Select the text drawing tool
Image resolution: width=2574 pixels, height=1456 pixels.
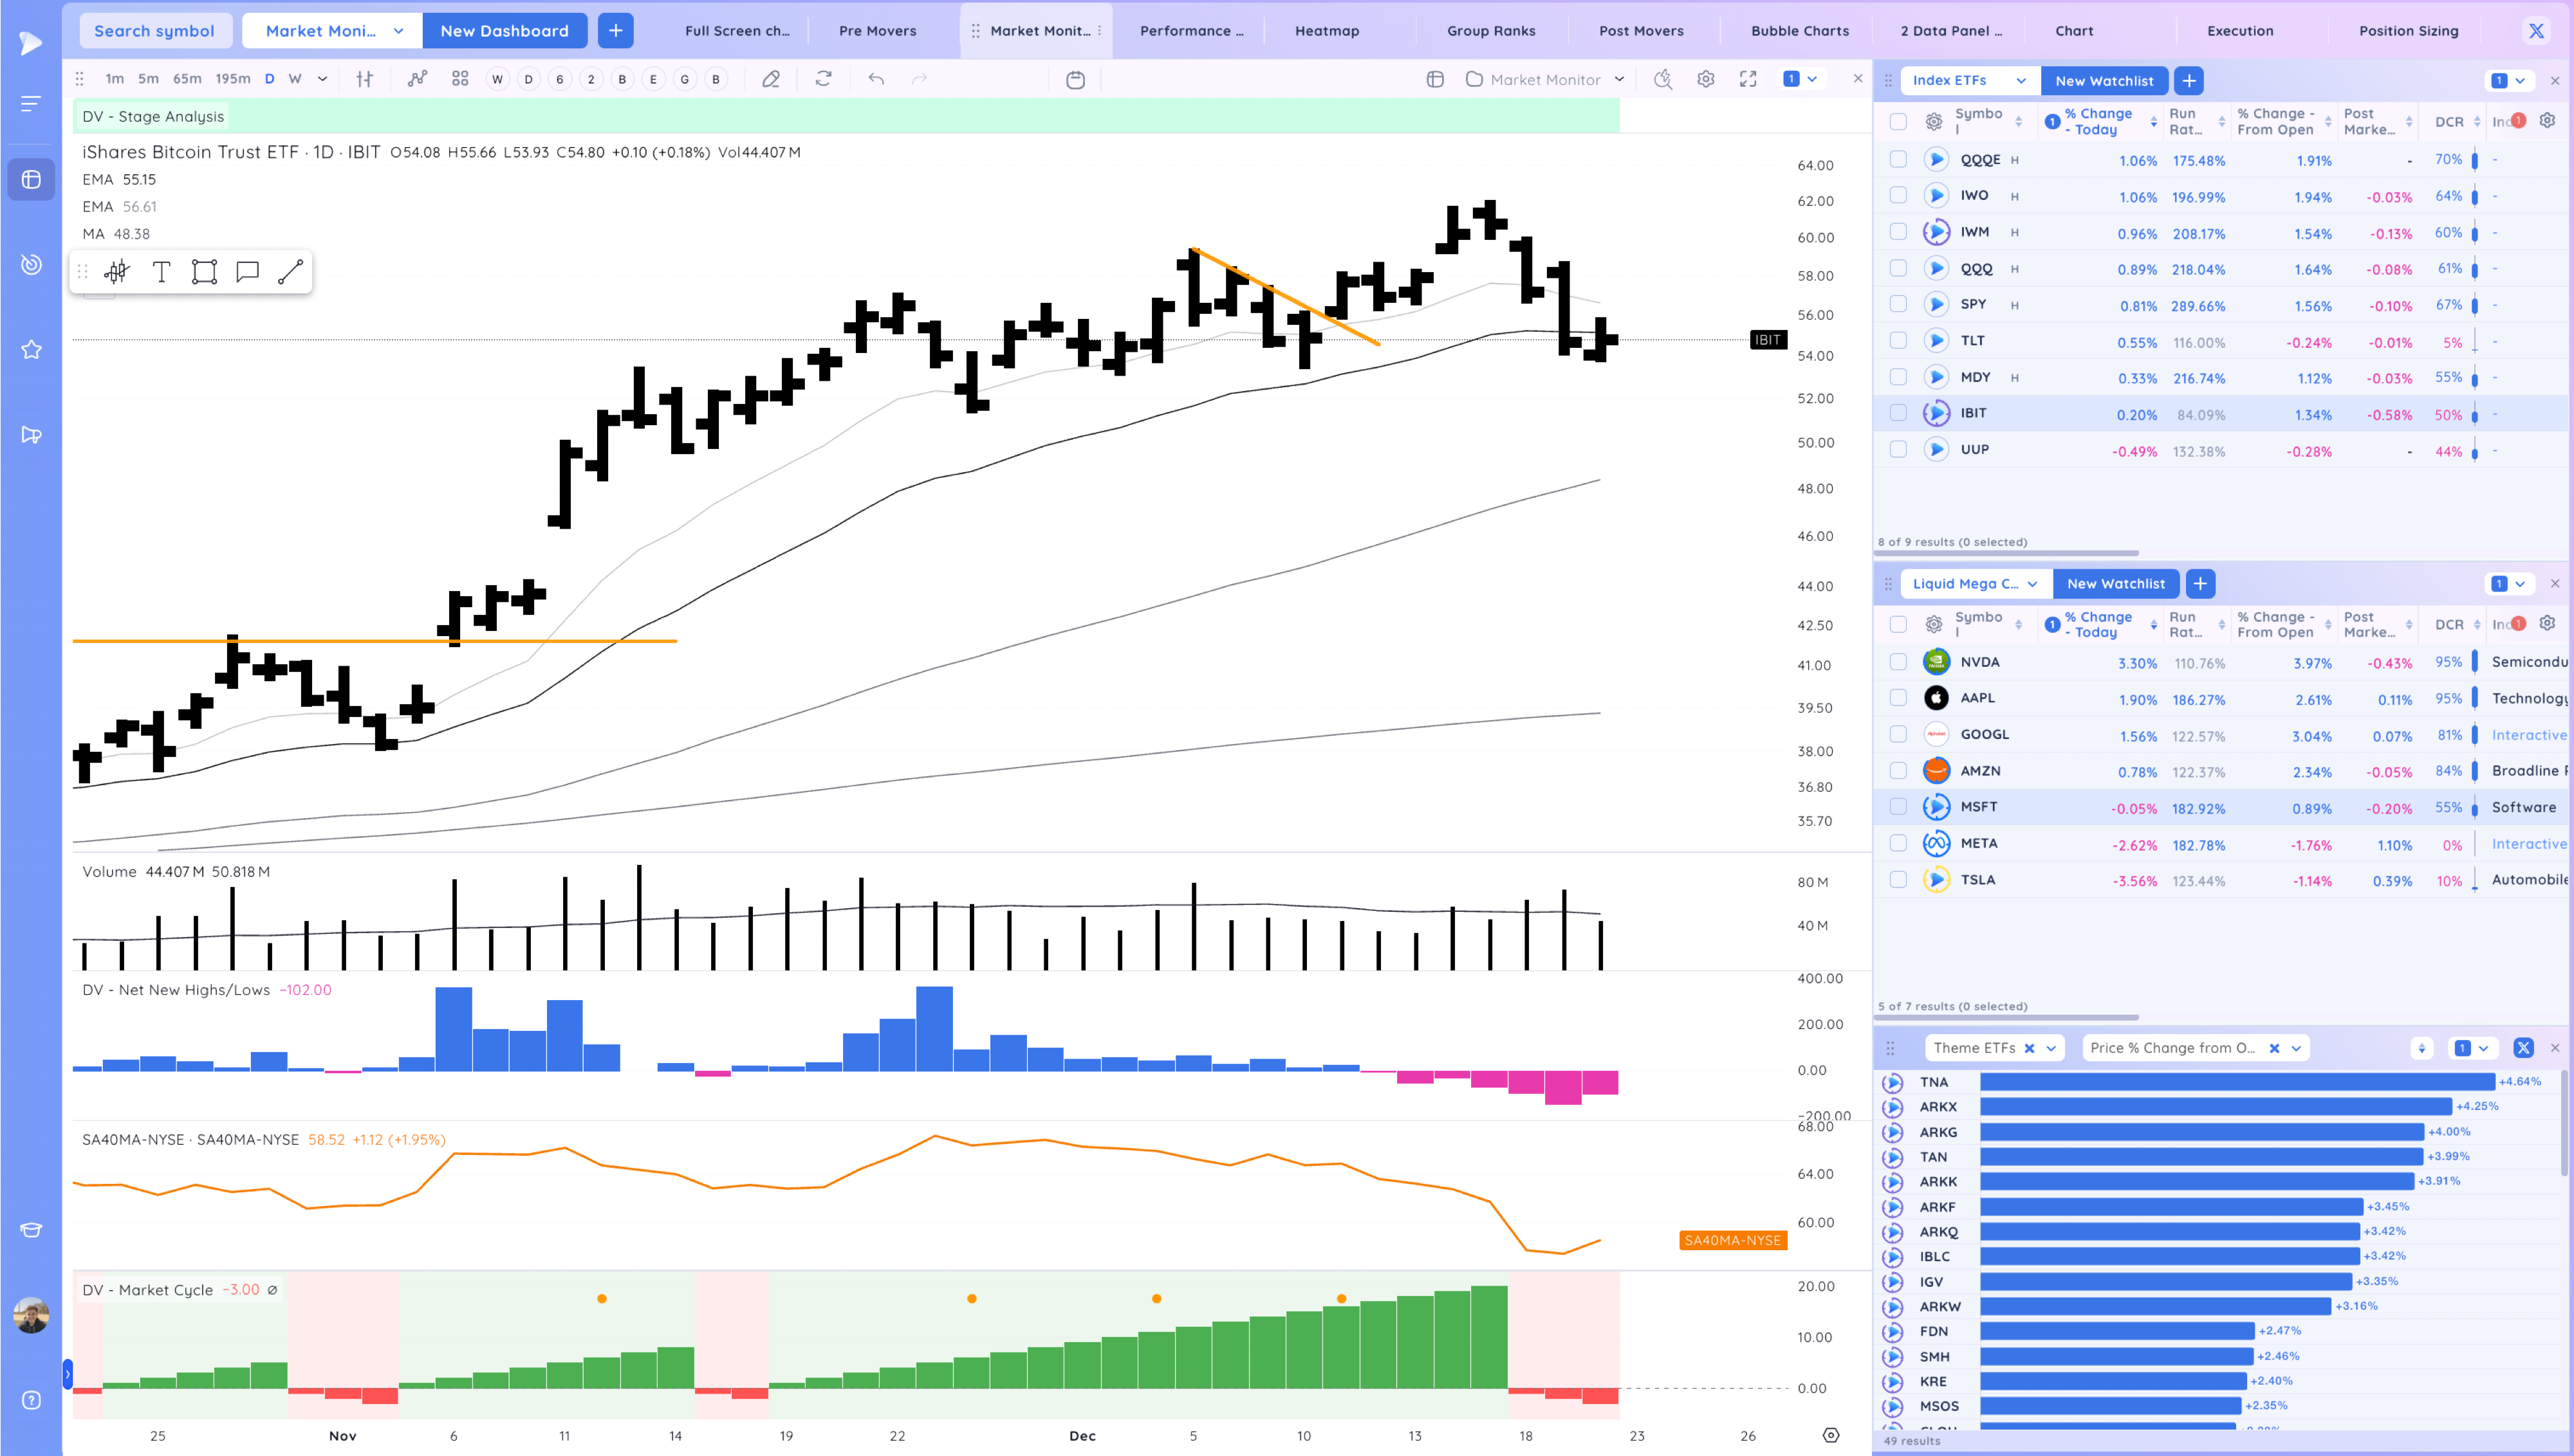161,272
